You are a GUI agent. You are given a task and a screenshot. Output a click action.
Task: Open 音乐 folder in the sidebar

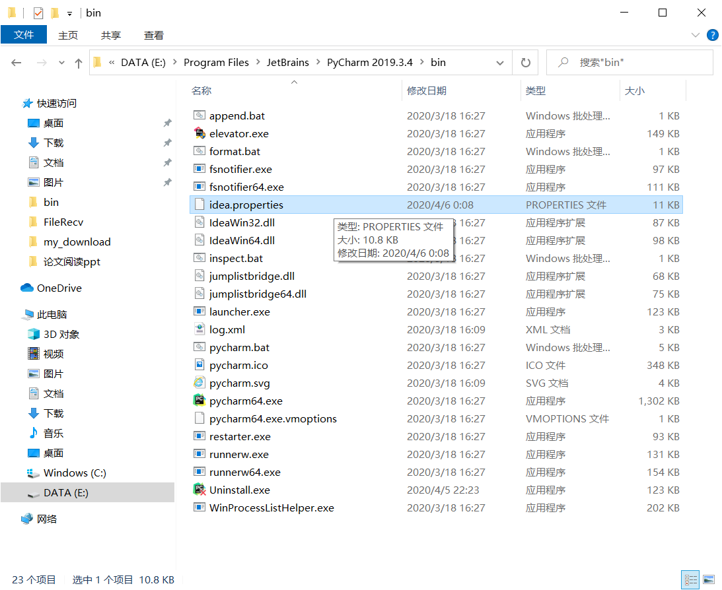point(46,433)
